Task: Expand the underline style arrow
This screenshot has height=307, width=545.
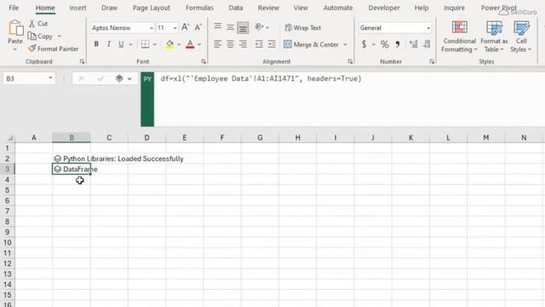Action: (x=130, y=44)
